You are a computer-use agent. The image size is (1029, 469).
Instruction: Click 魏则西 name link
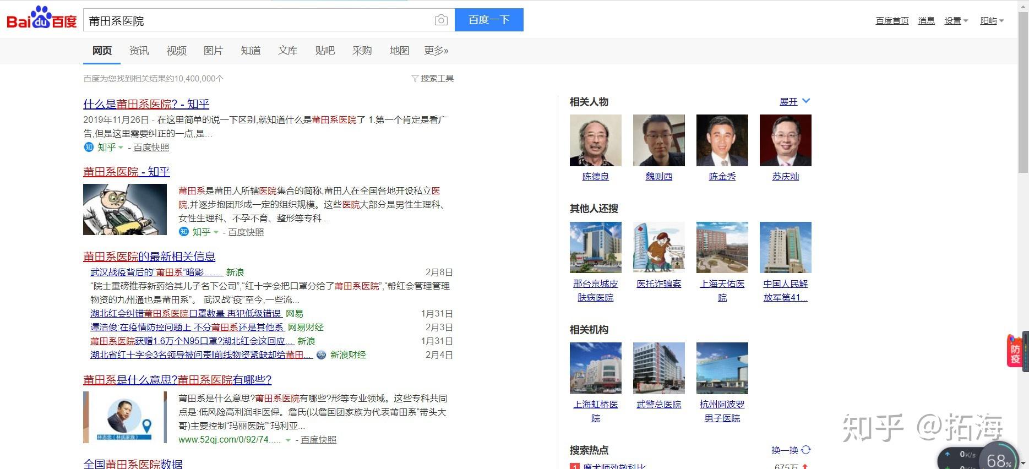[659, 177]
